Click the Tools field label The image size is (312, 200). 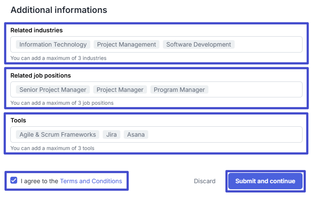18,120
